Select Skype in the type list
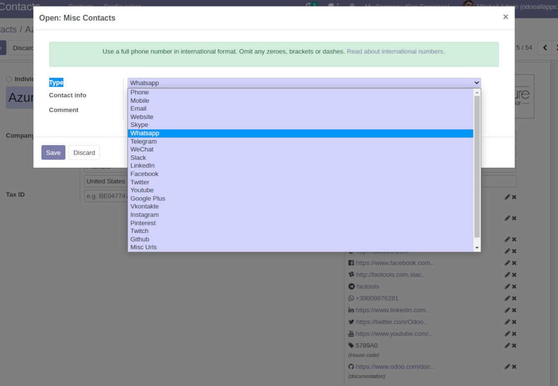558x386 pixels. 300,125
